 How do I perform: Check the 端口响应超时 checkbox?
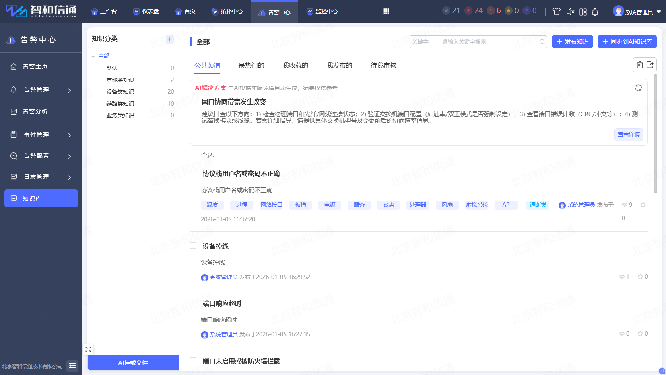click(193, 303)
